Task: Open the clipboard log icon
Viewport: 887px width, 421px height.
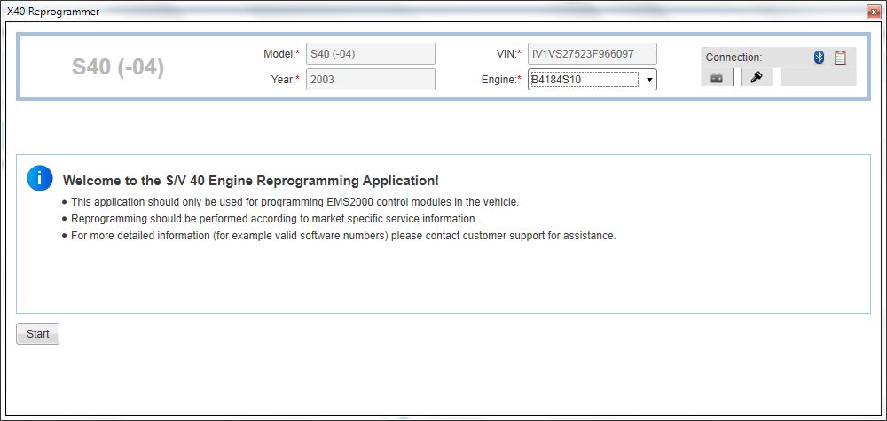Action: click(x=840, y=57)
